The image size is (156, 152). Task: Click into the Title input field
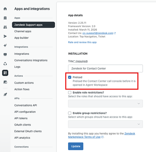coord(105,68)
